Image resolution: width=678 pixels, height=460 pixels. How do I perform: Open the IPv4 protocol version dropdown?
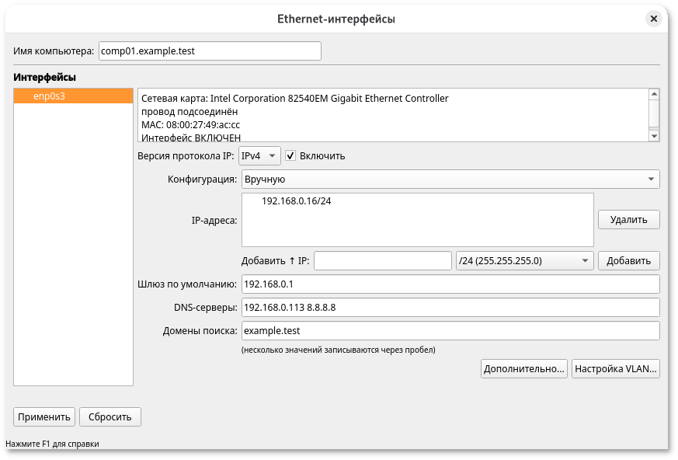(259, 155)
